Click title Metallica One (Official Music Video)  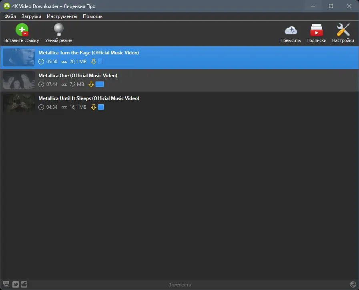pos(78,76)
